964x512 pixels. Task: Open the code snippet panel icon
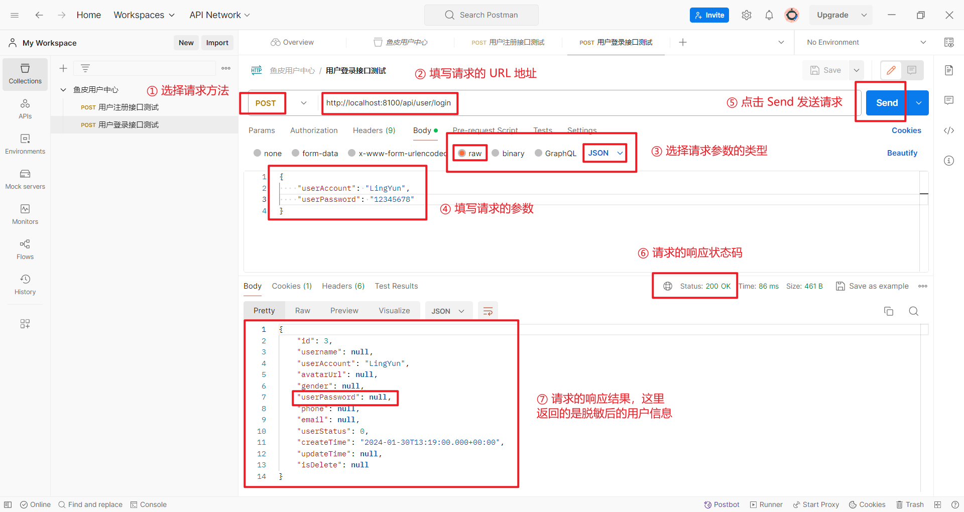pos(948,131)
